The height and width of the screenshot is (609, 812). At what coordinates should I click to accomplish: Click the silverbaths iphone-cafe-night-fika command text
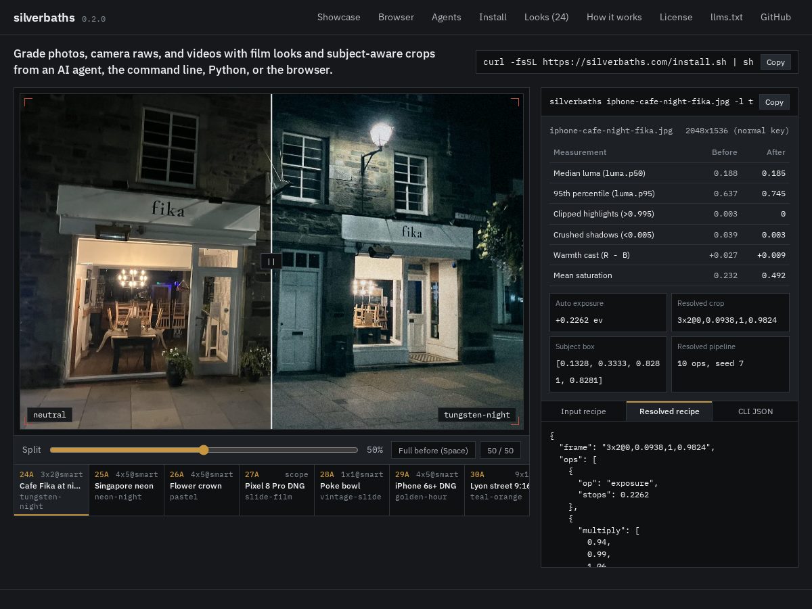[651, 102]
